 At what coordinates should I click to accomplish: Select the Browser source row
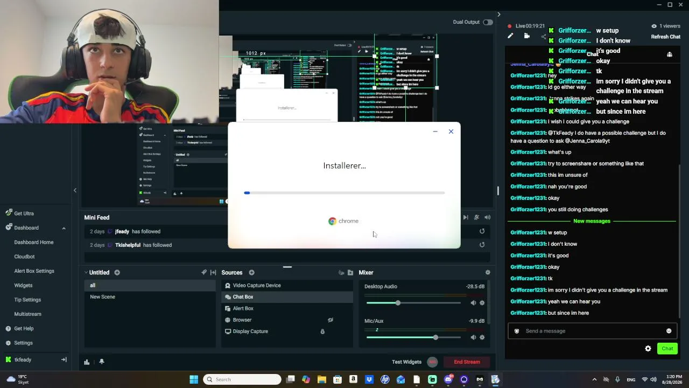[287, 320]
